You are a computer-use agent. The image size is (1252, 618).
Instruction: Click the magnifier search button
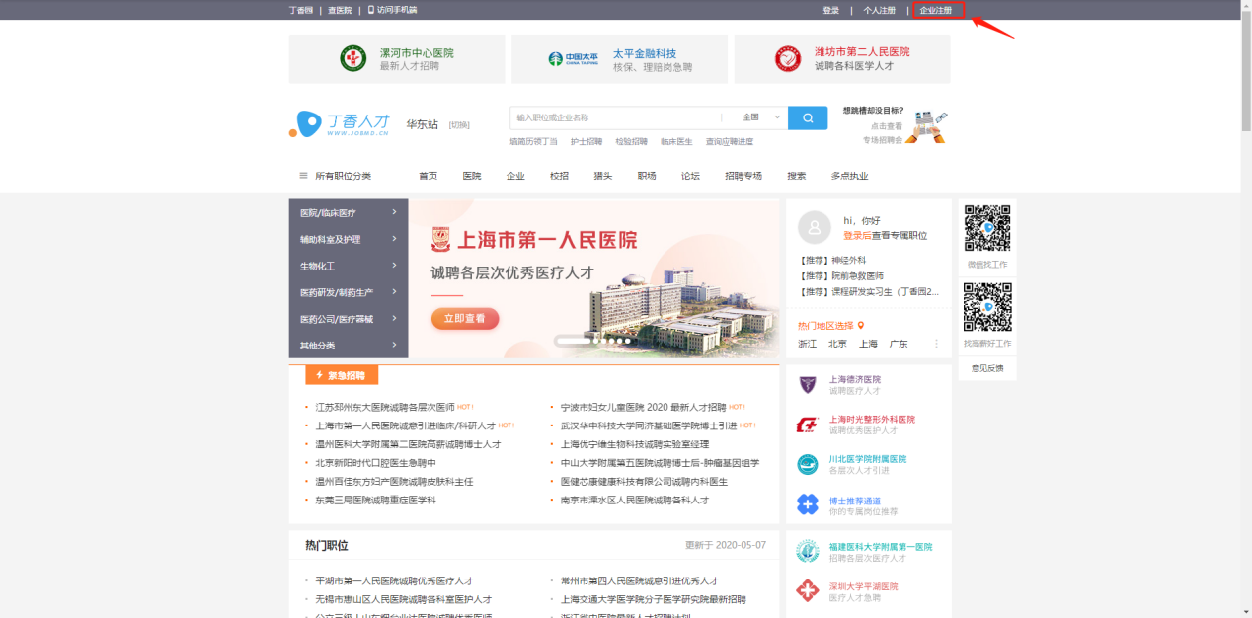[x=808, y=118]
